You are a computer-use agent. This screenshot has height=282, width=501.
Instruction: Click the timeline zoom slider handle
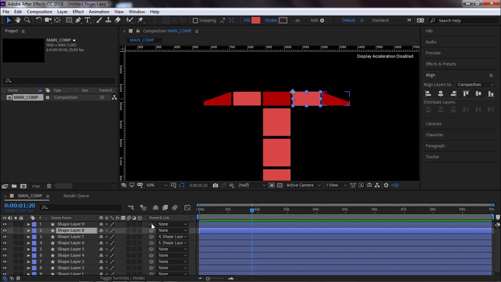(208, 278)
